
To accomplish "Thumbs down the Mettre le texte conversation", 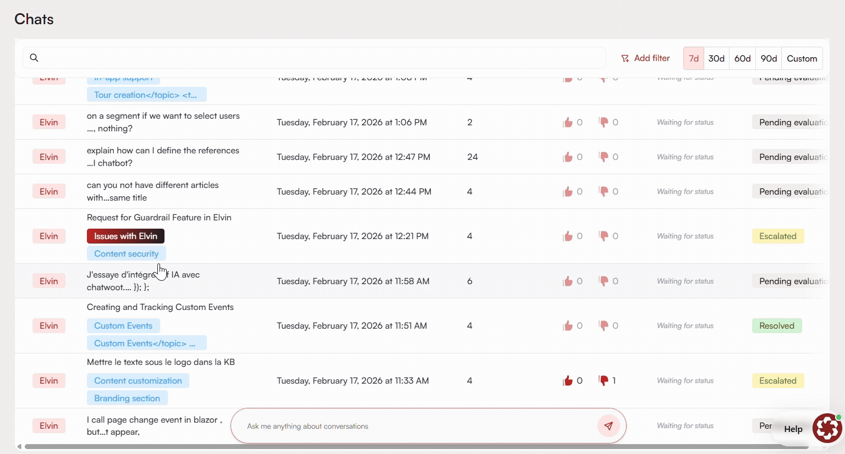I will coord(603,380).
